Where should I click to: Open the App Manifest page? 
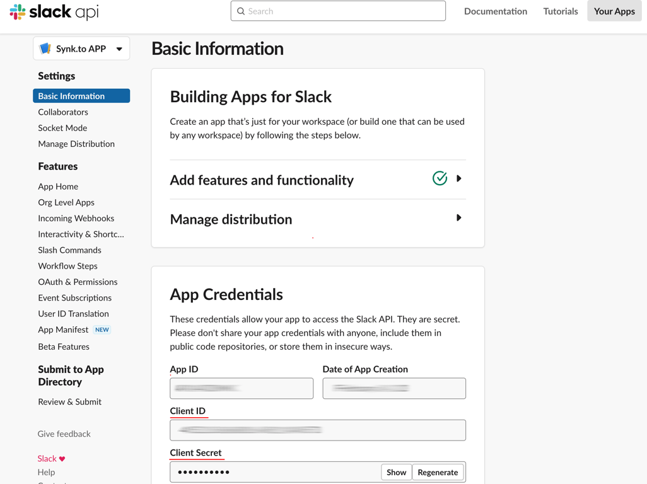point(63,330)
